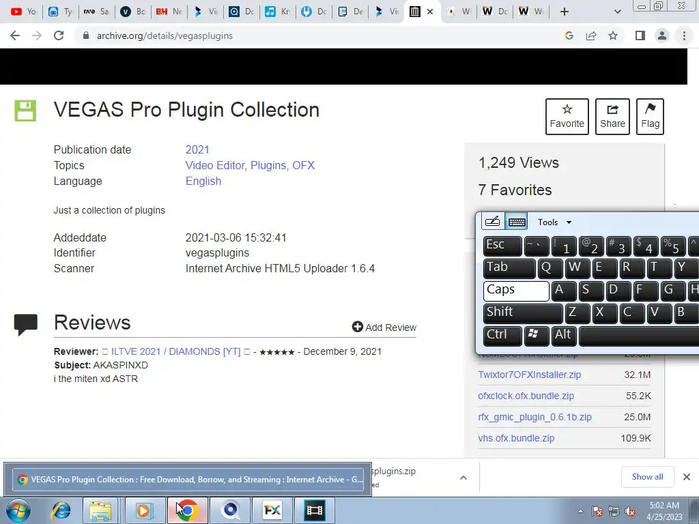Flag this archive item

[650, 116]
